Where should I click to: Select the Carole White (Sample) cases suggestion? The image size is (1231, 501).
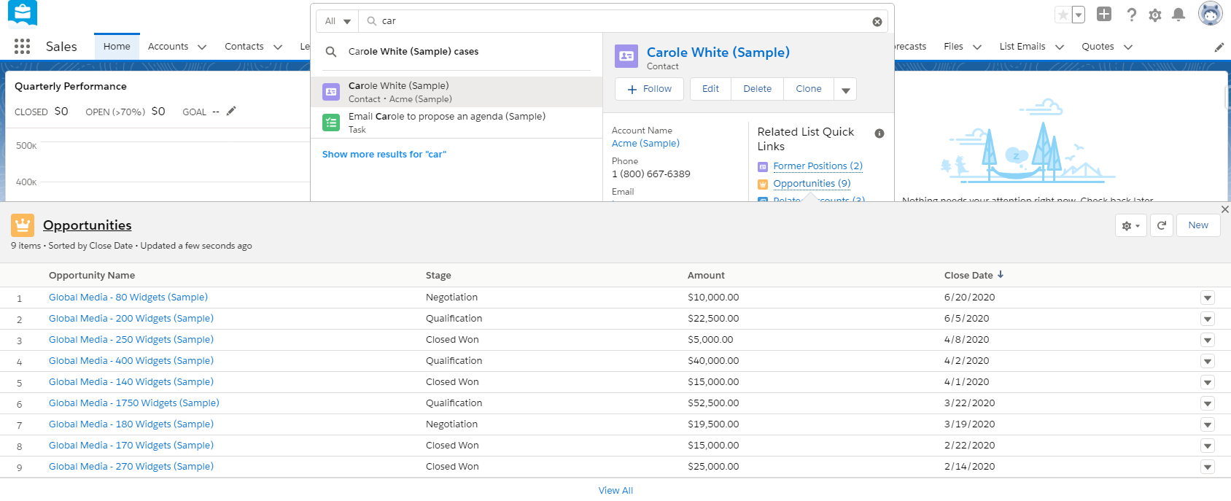coord(457,52)
